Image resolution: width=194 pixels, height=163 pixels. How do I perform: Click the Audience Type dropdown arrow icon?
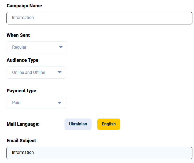pos(60,73)
